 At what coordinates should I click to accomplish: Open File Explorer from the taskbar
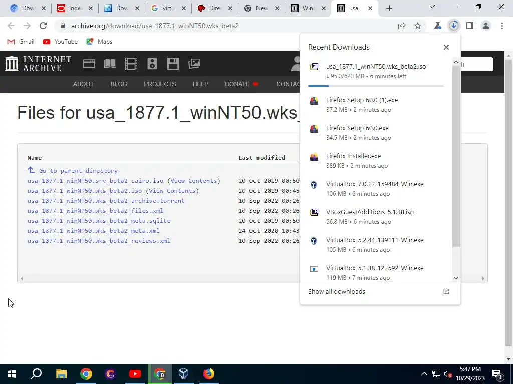point(61,374)
